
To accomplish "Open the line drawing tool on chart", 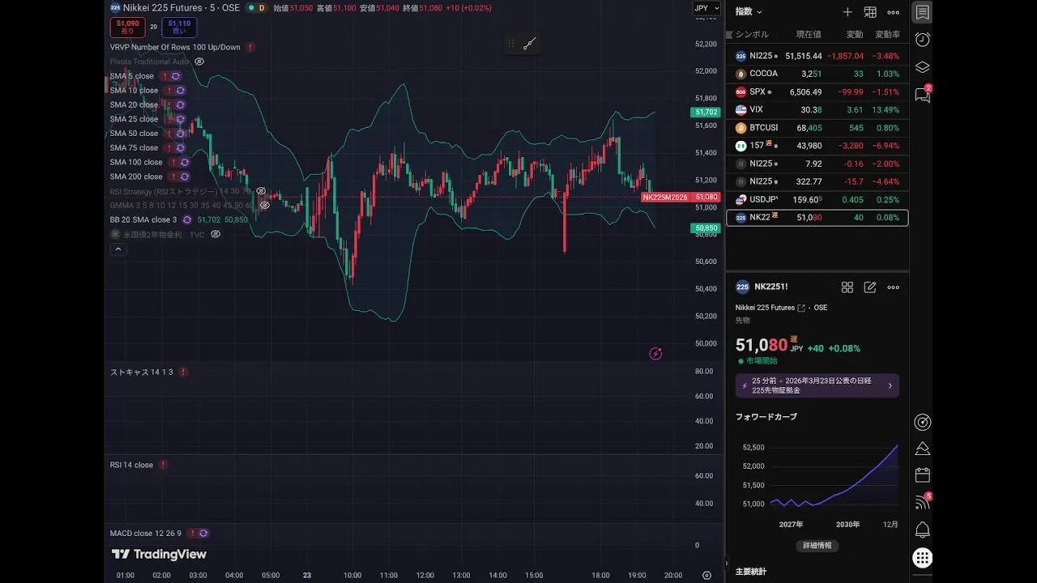I will (x=530, y=44).
